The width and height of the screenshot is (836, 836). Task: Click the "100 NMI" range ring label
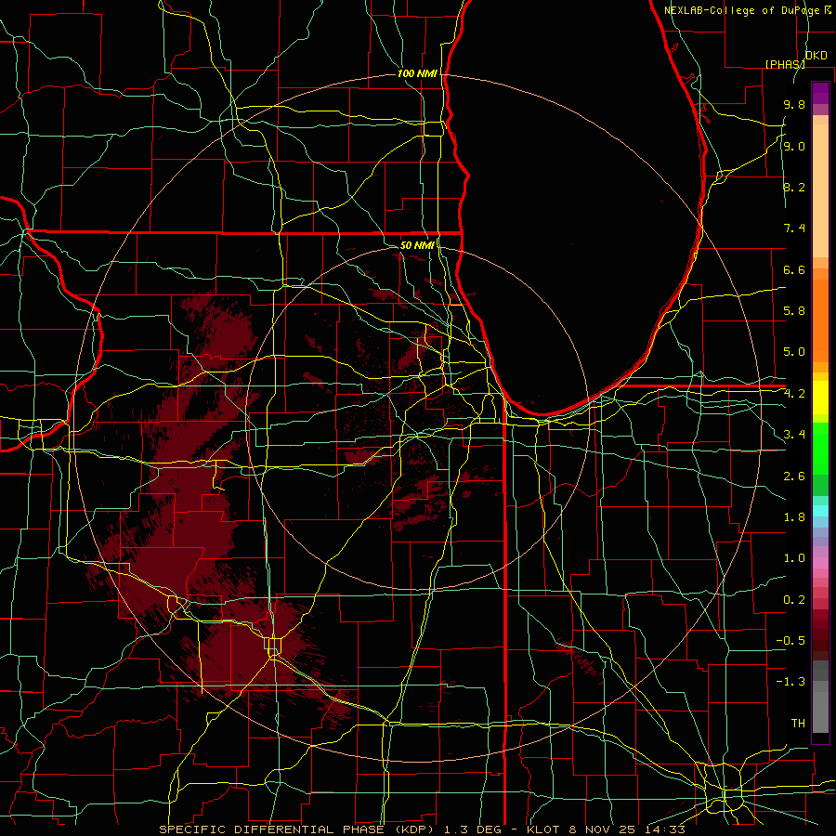(x=417, y=73)
